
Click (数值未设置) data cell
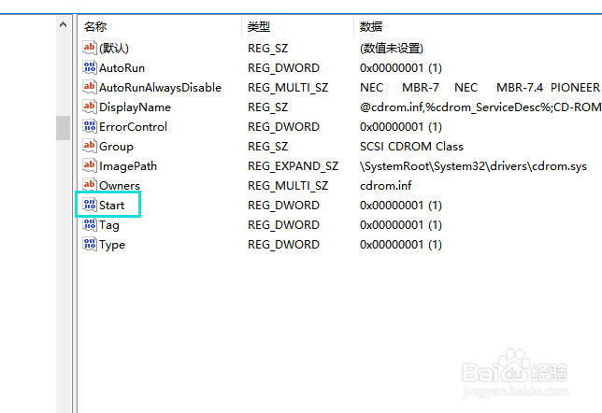pos(392,49)
